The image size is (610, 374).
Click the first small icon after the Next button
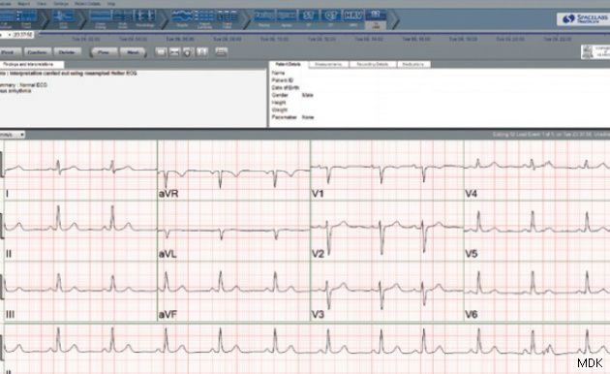pyautogui.click(x=161, y=51)
